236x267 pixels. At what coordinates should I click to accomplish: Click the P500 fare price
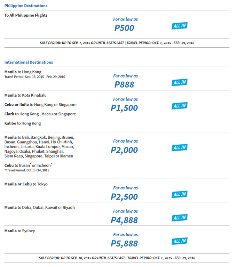pos(124,28)
